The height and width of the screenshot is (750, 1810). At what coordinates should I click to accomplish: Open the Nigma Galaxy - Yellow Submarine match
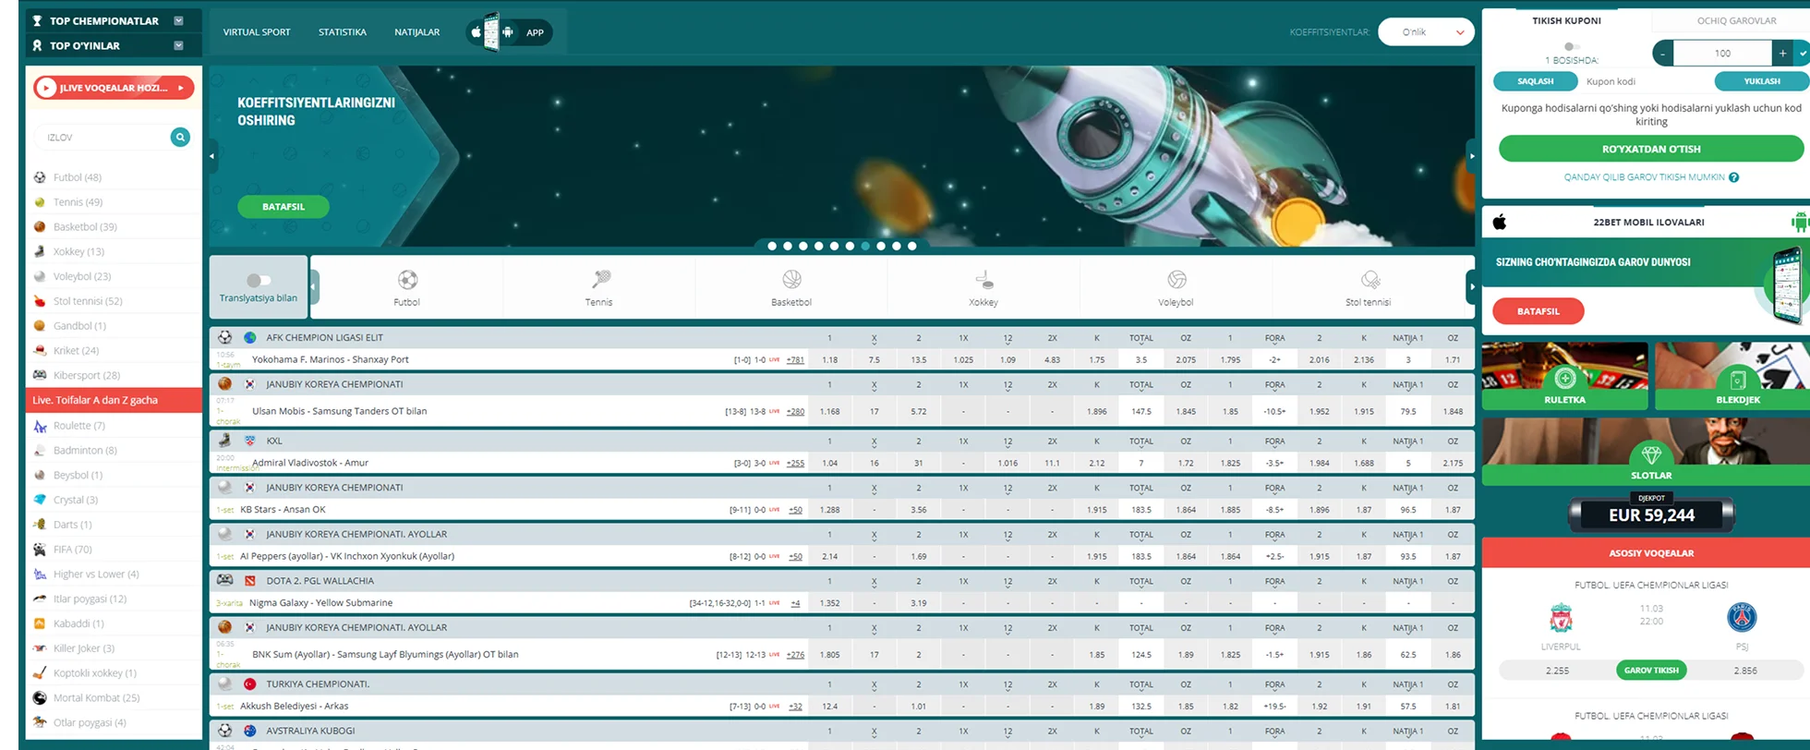pyautogui.click(x=320, y=603)
